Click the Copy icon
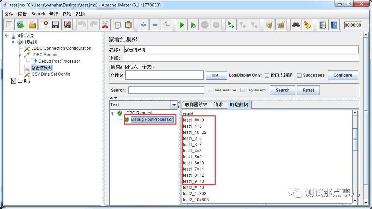 117,25
